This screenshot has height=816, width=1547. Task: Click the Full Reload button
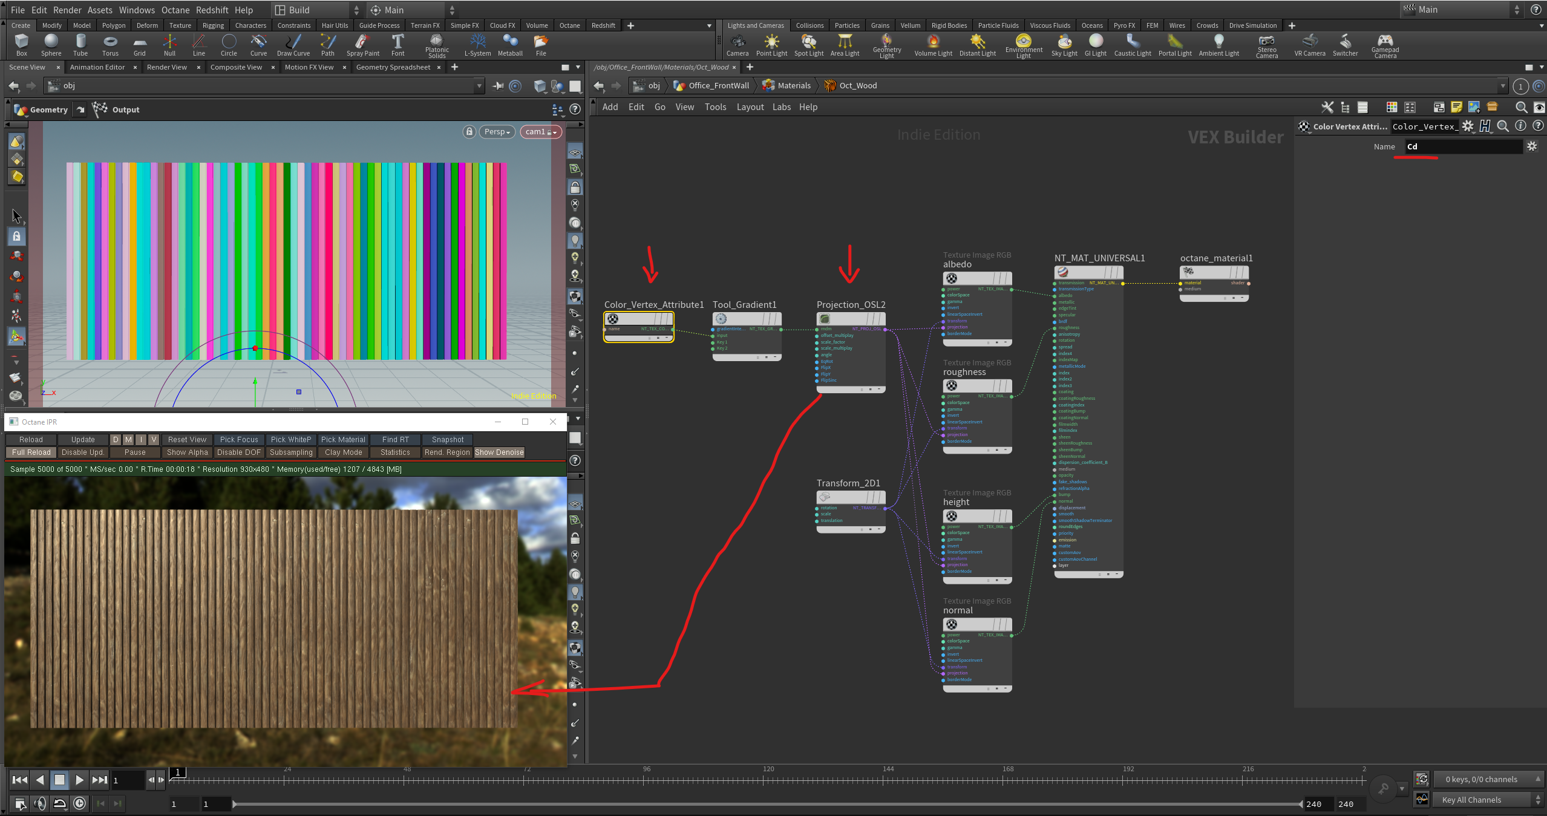(x=31, y=452)
